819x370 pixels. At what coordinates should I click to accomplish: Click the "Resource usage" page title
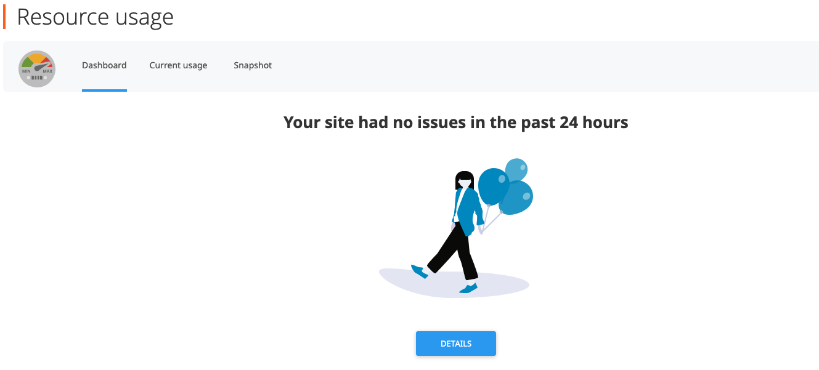(x=95, y=17)
